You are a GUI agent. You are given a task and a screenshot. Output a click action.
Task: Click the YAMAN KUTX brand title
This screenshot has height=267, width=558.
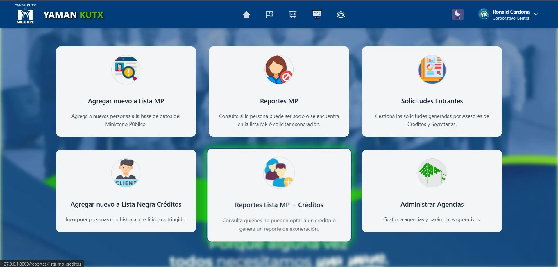pyautogui.click(x=73, y=15)
